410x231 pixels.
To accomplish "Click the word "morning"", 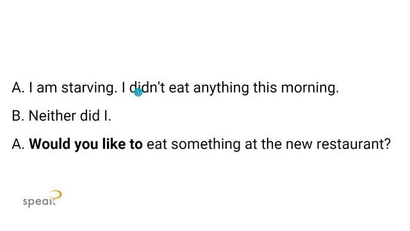I will click(310, 88).
